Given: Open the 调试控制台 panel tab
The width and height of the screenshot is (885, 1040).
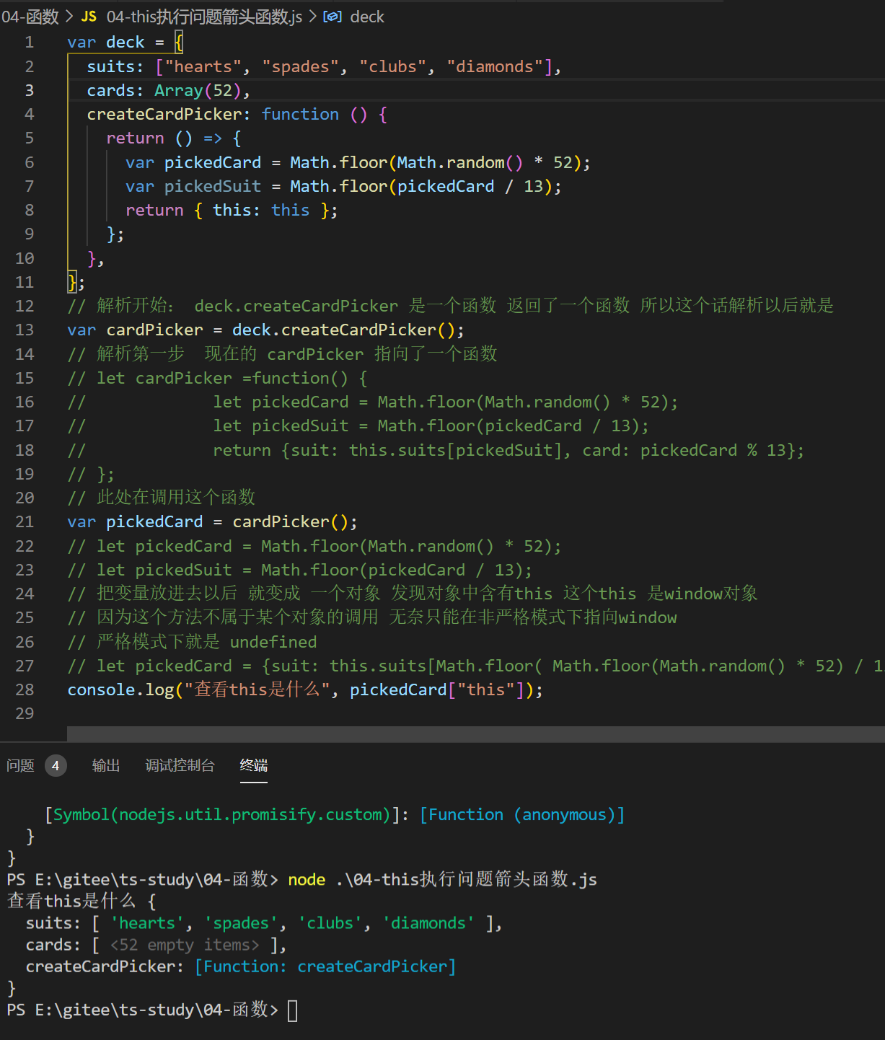Looking at the screenshot, I should tap(180, 766).
